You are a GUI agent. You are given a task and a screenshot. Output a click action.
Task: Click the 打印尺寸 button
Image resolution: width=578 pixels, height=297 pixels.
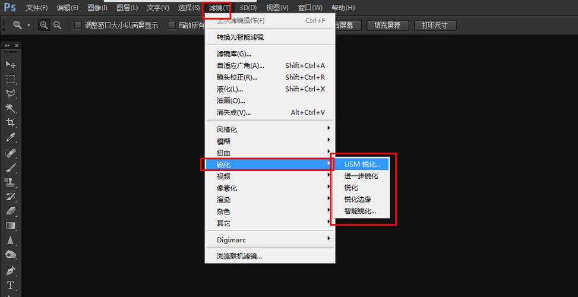coord(435,25)
